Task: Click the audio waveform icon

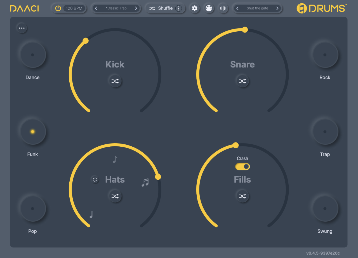Action: (x=223, y=8)
